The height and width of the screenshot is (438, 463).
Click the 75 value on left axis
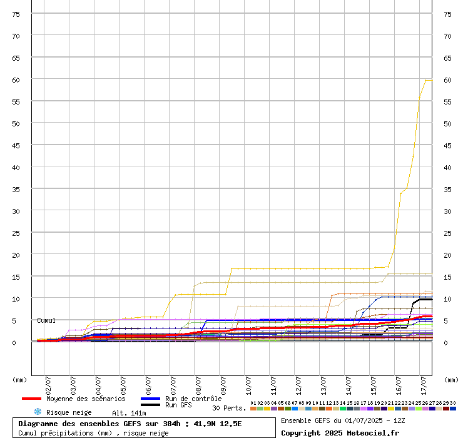click(x=16, y=14)
